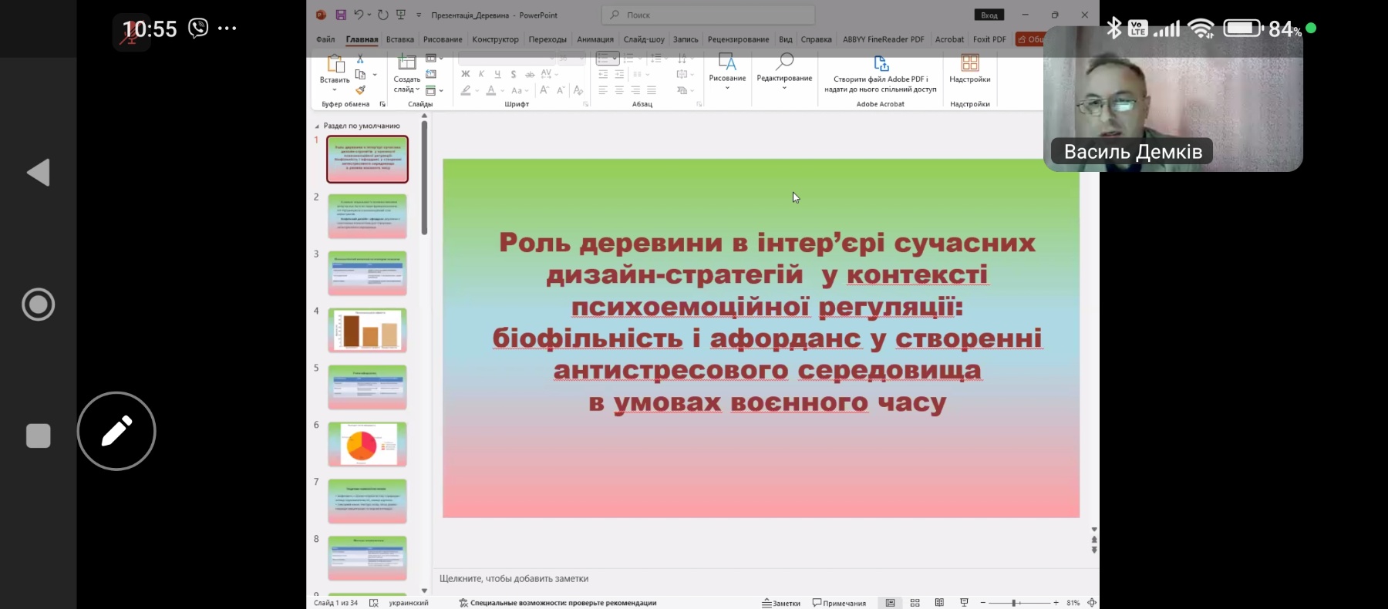Screen dimensions: 1388x609
Task: Open Slide Sorter view in status bar
Action: pyautogui.click(x=915, y=603)
